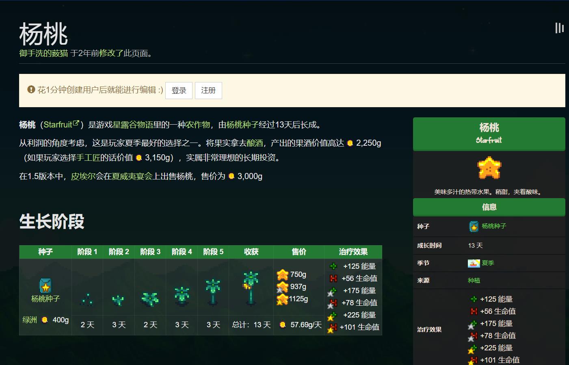Viewport: 569px width, 365px height.
Task: Open the 皮埃尔 Pierre link
Action: click(83, 176)
